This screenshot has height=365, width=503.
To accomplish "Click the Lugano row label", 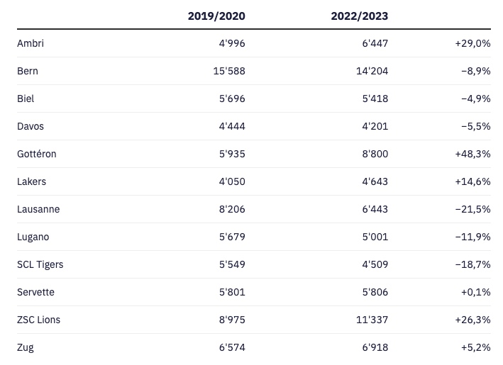I will pyautogui.click(x=33, y=237).
